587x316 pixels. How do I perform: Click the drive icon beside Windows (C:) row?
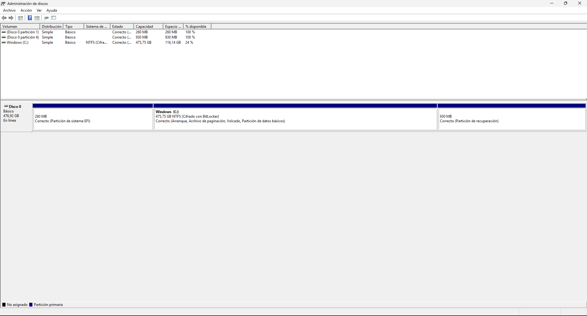pyautogui.click(x=4, y=42)
